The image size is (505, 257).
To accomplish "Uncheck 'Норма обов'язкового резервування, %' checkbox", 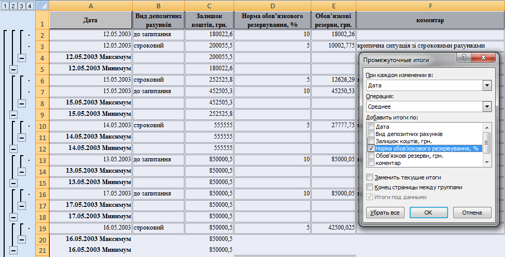I will pos(371,148).
